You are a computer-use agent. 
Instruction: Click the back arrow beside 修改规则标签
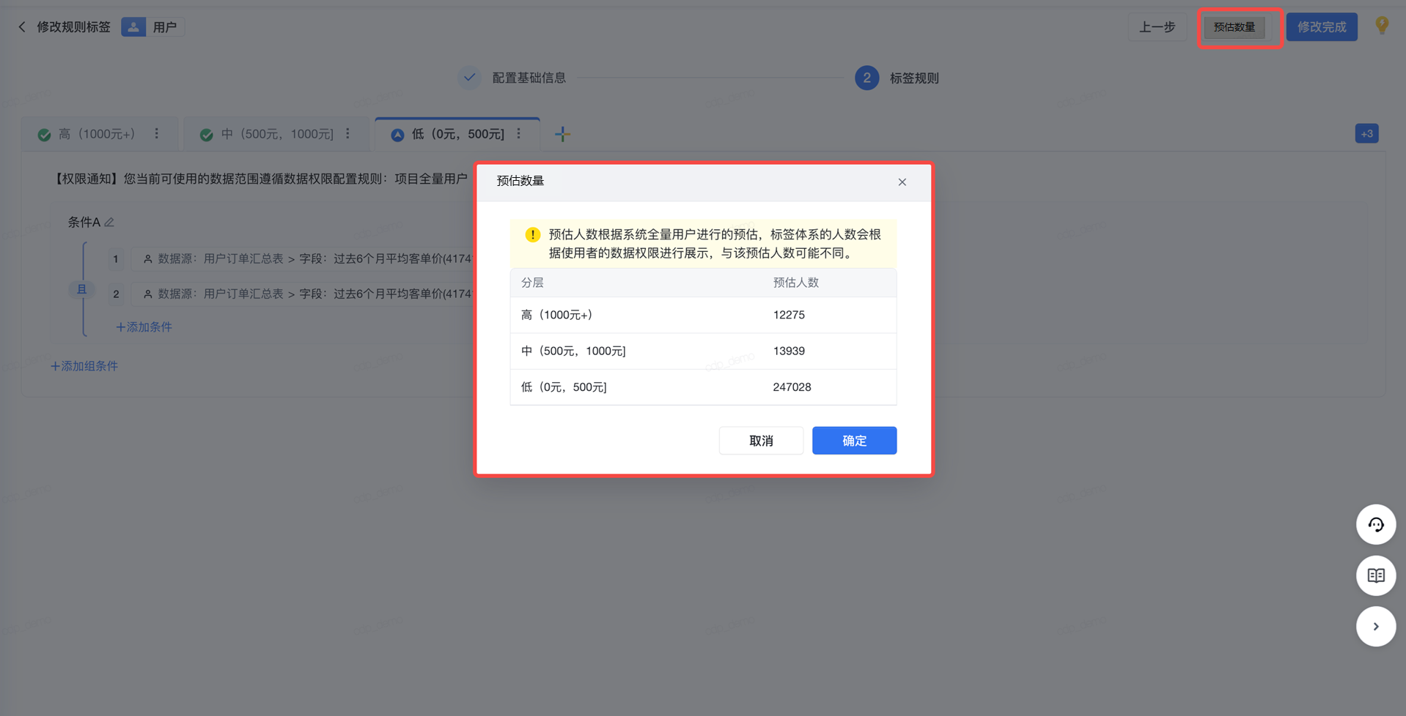pos(22,27)
